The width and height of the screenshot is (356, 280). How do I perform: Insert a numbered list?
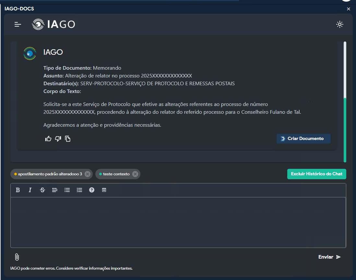click(79, 190)
